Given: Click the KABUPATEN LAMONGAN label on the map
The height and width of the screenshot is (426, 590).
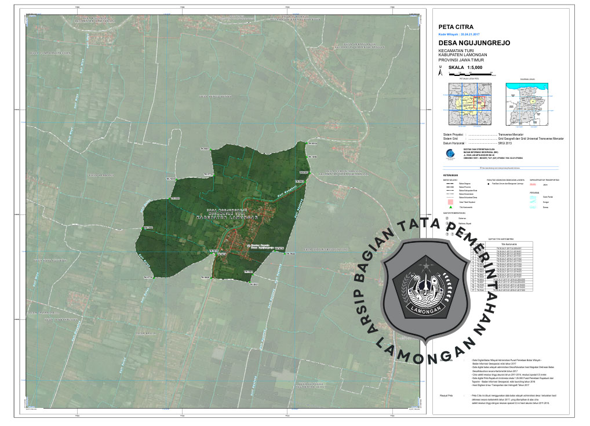Looking at the screenshot, I should point(225,217).
